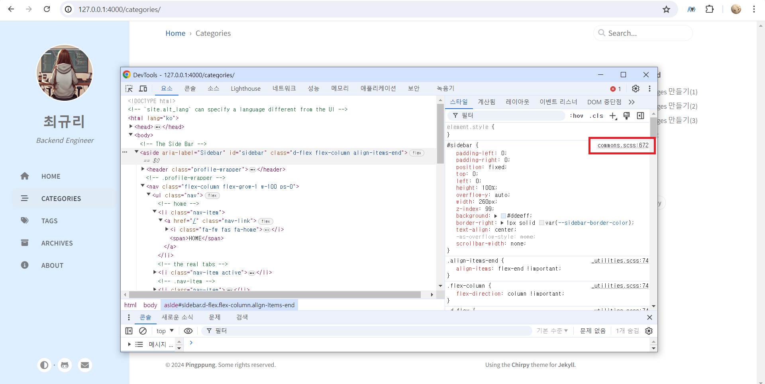This screenshot has width=765, height=384.
Task: Open the top JavaScript context dropdown
Action: coord(165,331)
